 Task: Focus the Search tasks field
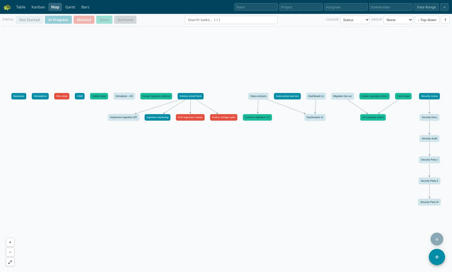(x=231, y=20)
